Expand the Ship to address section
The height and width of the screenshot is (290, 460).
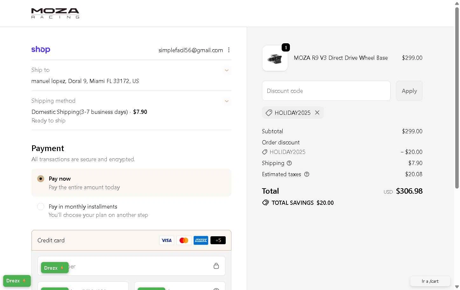click(x=227, y=70)
